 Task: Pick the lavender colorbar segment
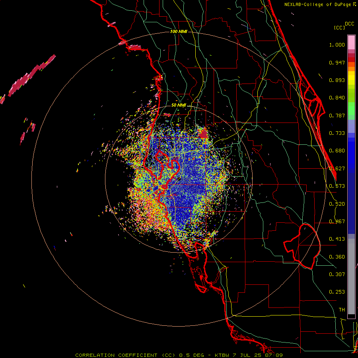pyautogui.click(x=351, y=126)
